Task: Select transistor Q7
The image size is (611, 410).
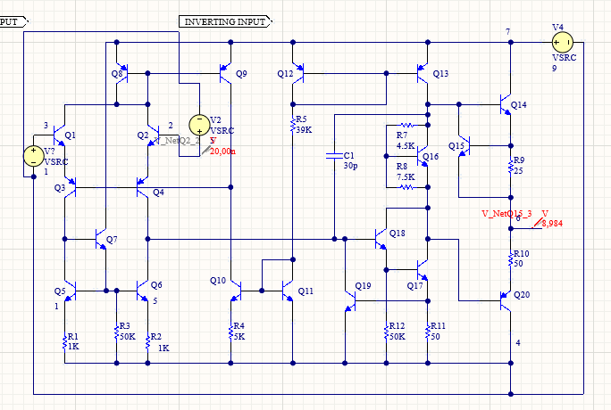Action: pos(101,239)
